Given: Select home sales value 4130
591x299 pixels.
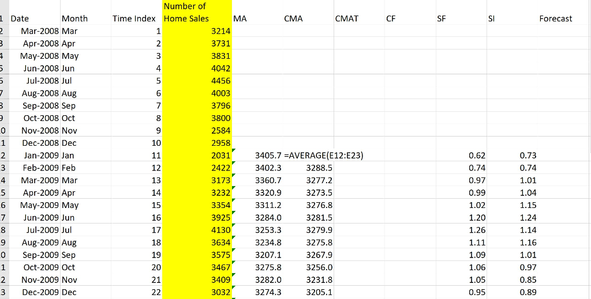Looking at the screenshot, I should coord(197,230).
